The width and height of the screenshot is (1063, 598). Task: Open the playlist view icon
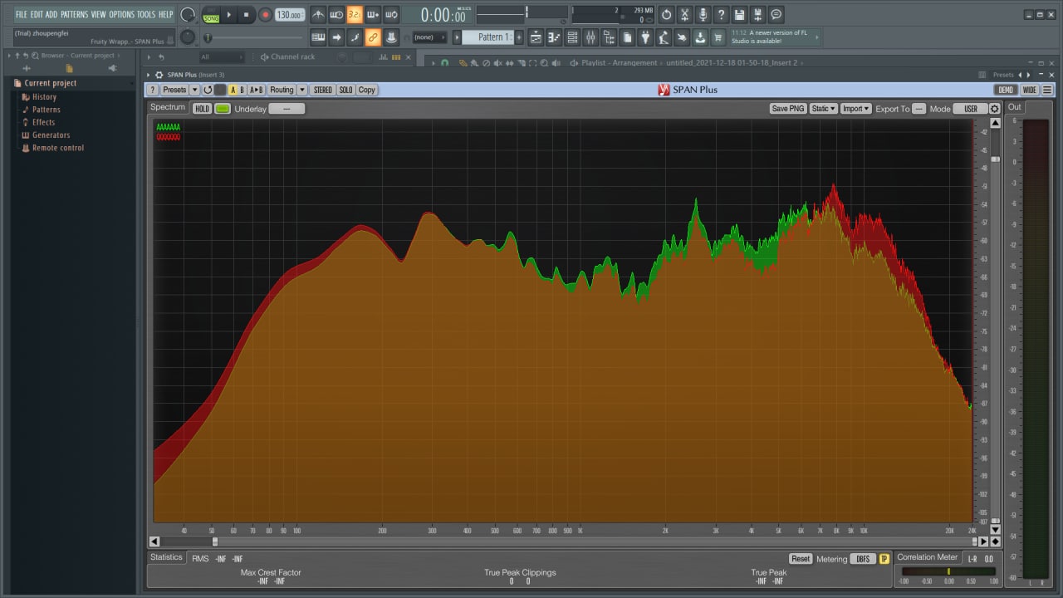pyautogui.click(x=536, y=37)
